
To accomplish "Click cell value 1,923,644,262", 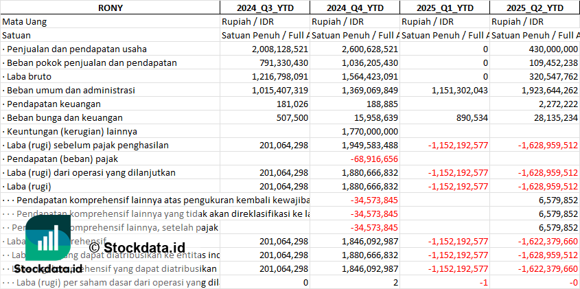I will [x=550, y=91].
